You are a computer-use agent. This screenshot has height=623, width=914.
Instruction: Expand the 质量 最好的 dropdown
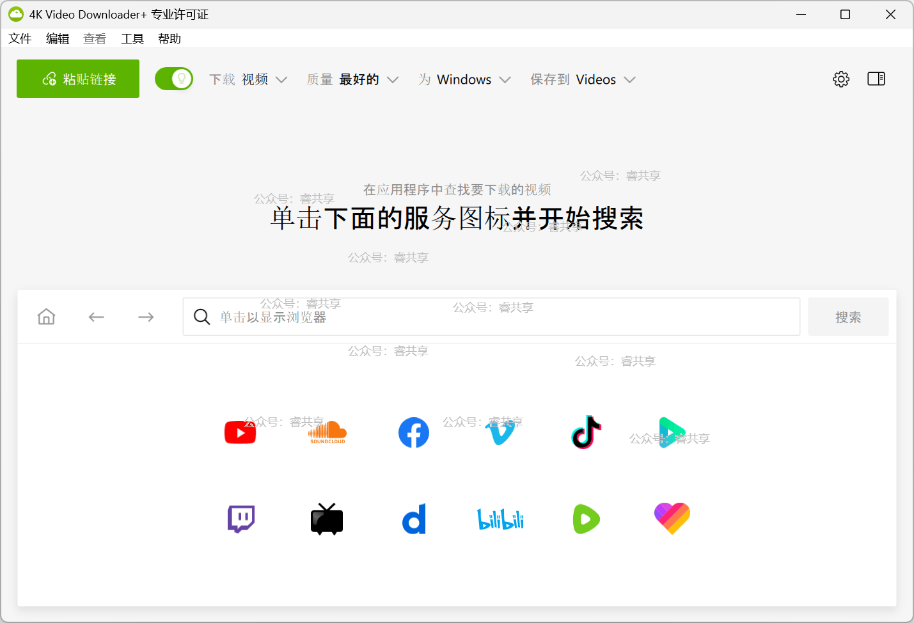pos(352,79)
